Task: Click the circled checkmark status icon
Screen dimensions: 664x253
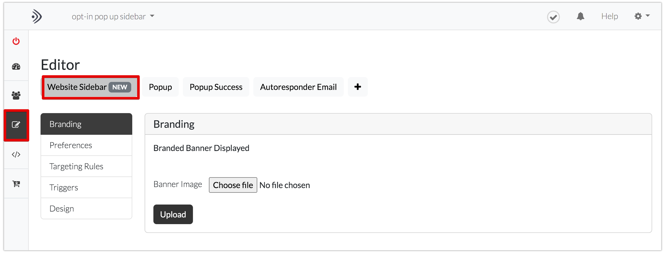Action: point(553,17)
